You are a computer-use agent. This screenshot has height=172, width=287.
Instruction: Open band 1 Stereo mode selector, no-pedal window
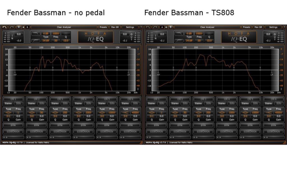tap(8, 104)
